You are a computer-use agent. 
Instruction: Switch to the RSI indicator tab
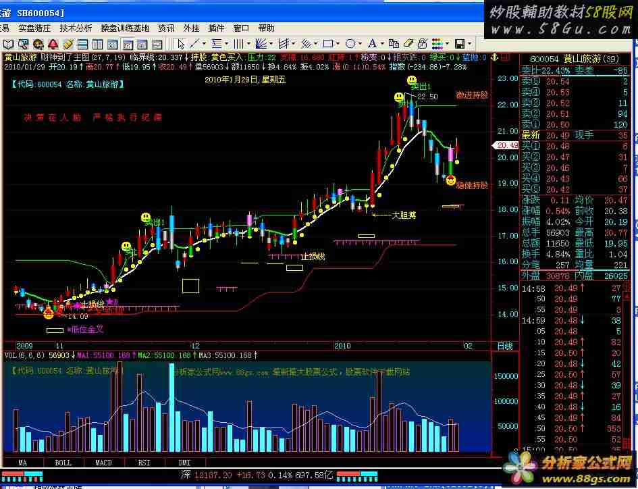[144, 463]
